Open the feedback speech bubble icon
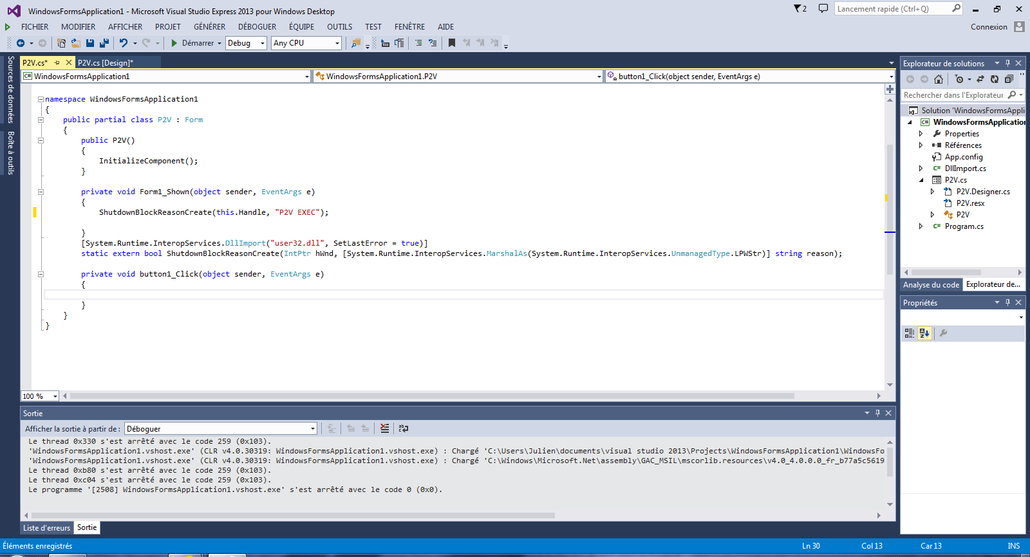The image size is (1030, 557). point(823,8)
